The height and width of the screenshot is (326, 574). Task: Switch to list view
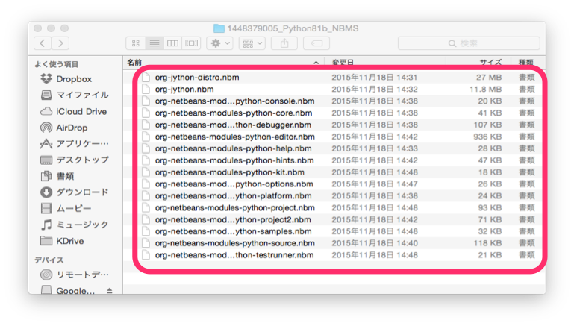click(154, 43)
